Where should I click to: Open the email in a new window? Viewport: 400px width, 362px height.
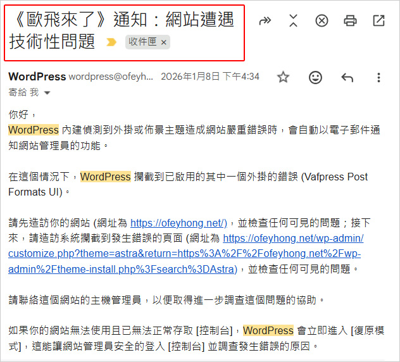[x=378, y=21]
